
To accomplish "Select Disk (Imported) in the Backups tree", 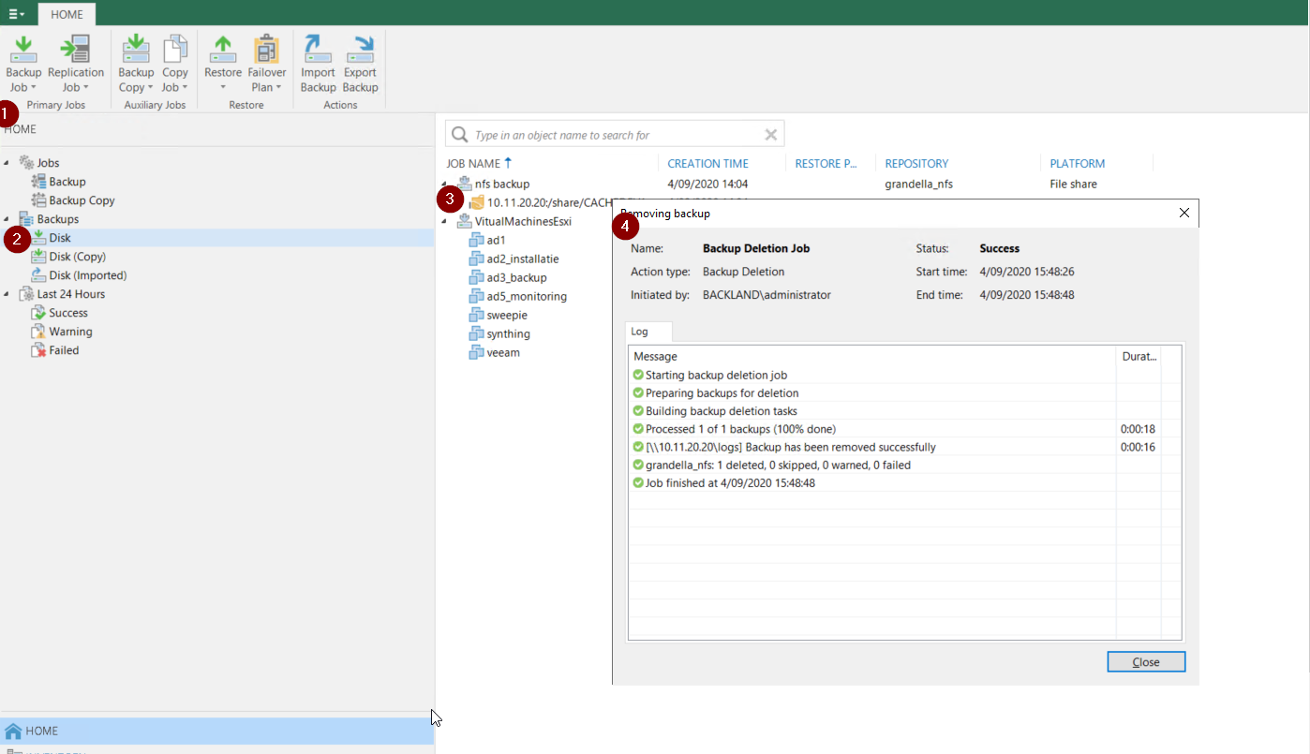I will tap(87, 275).
